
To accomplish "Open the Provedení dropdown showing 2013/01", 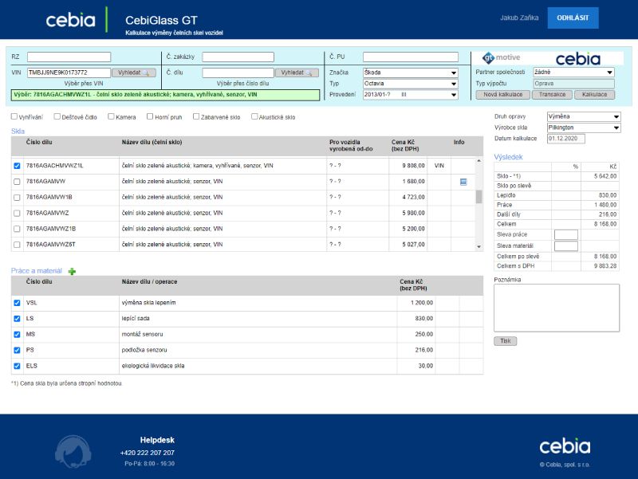I will tap(411, 94).
